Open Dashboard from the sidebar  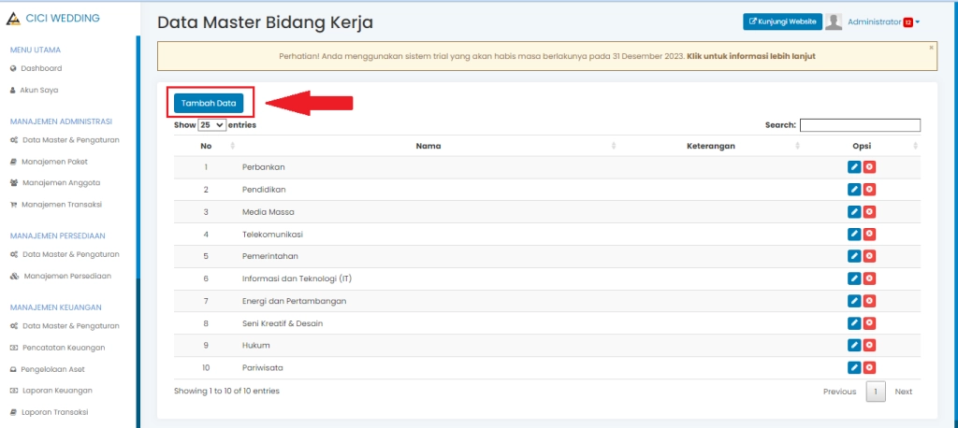coord(36,68)
